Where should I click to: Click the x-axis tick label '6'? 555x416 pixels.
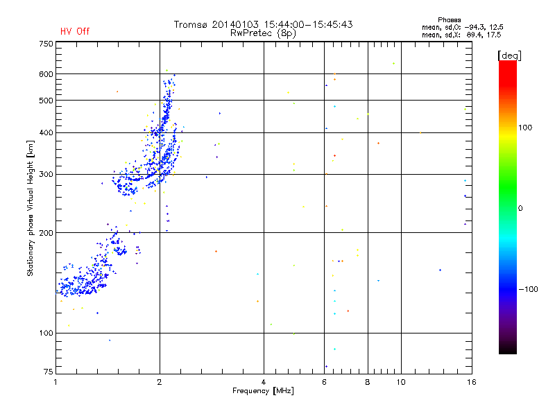(324, 382)
